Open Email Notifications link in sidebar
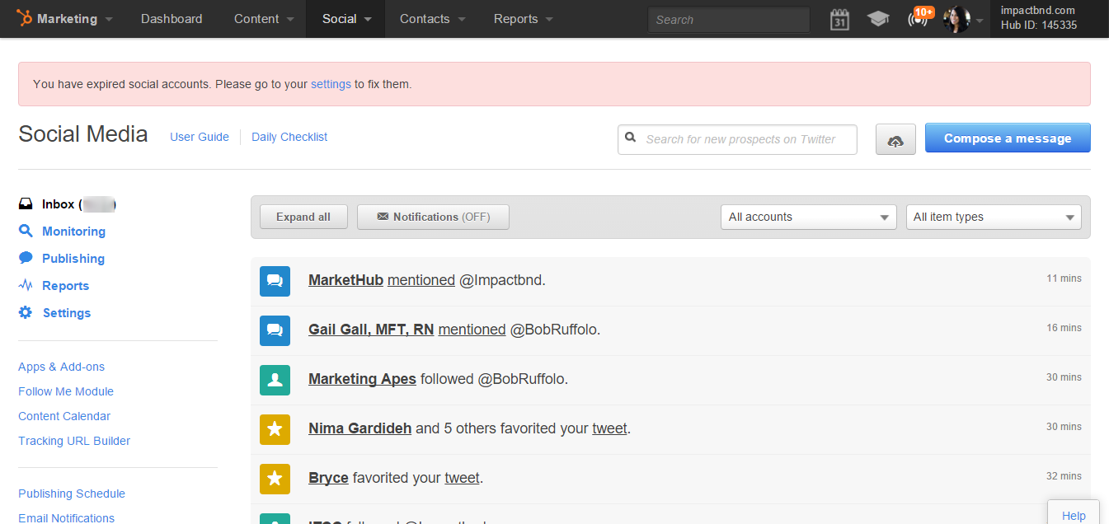 pyautogui.click(x=67, y=517)
